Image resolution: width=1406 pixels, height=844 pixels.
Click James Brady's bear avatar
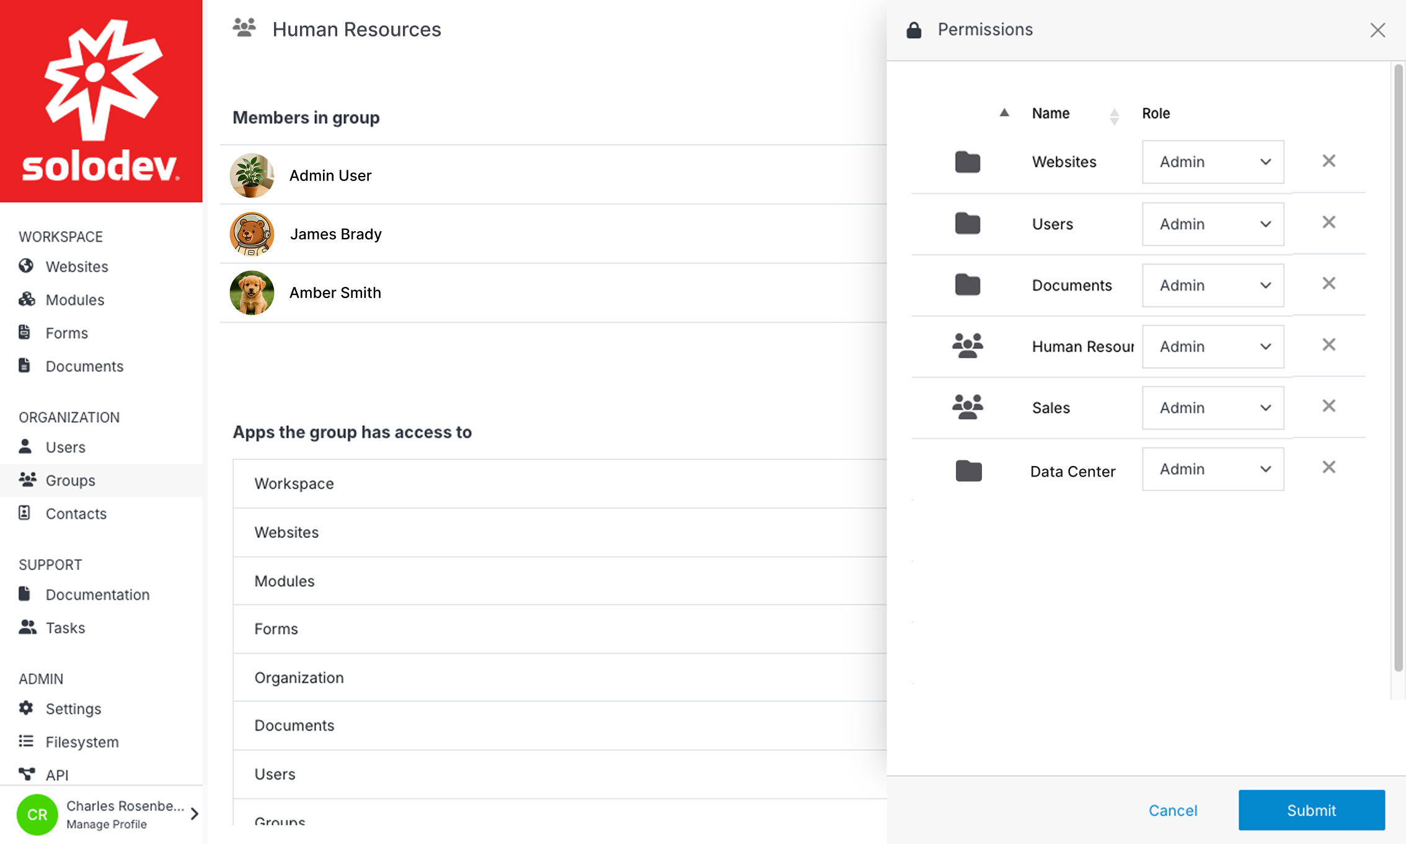click(x=252, y=234)
